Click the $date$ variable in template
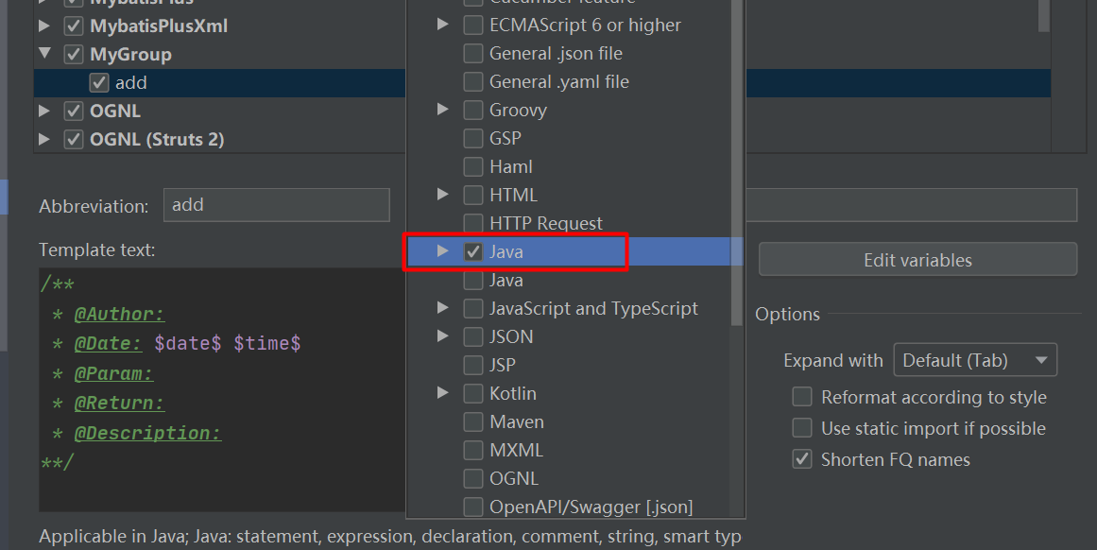 pos(187,344)
